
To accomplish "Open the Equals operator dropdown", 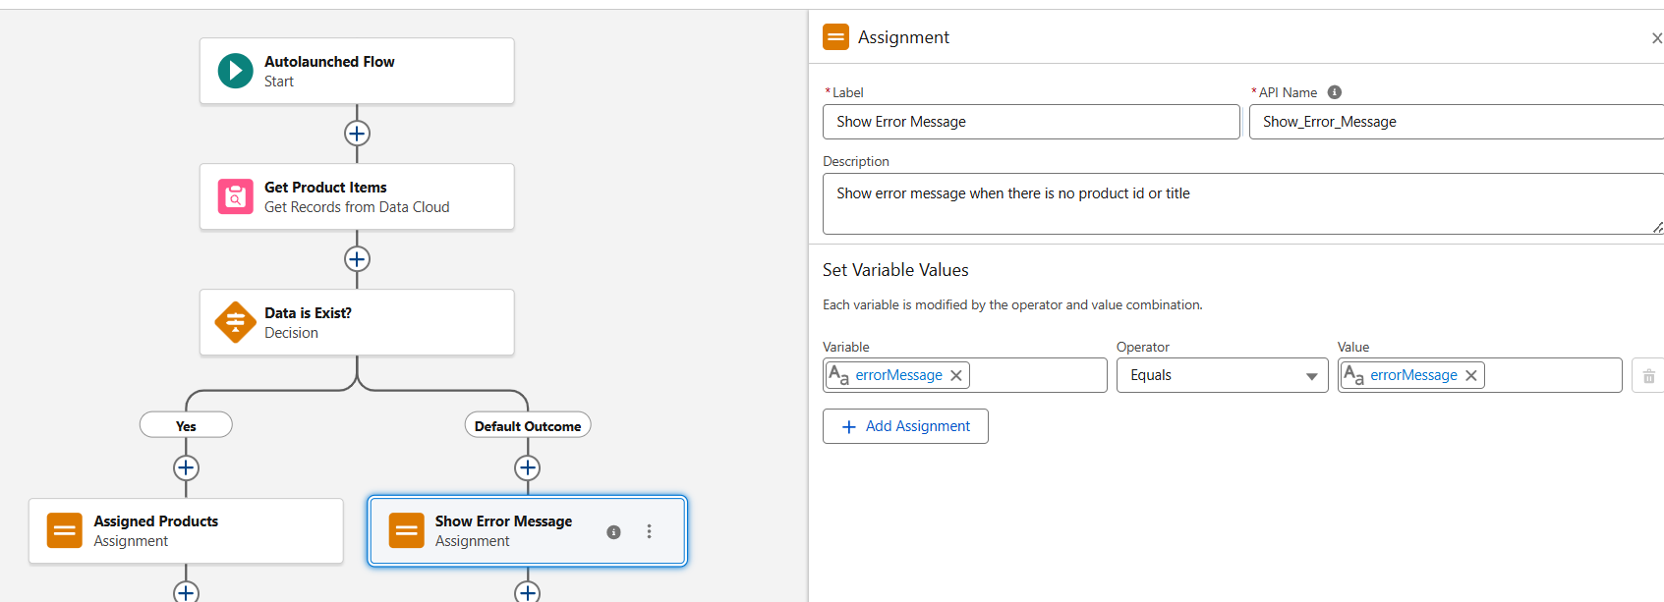I will [x=1222, y=375].
